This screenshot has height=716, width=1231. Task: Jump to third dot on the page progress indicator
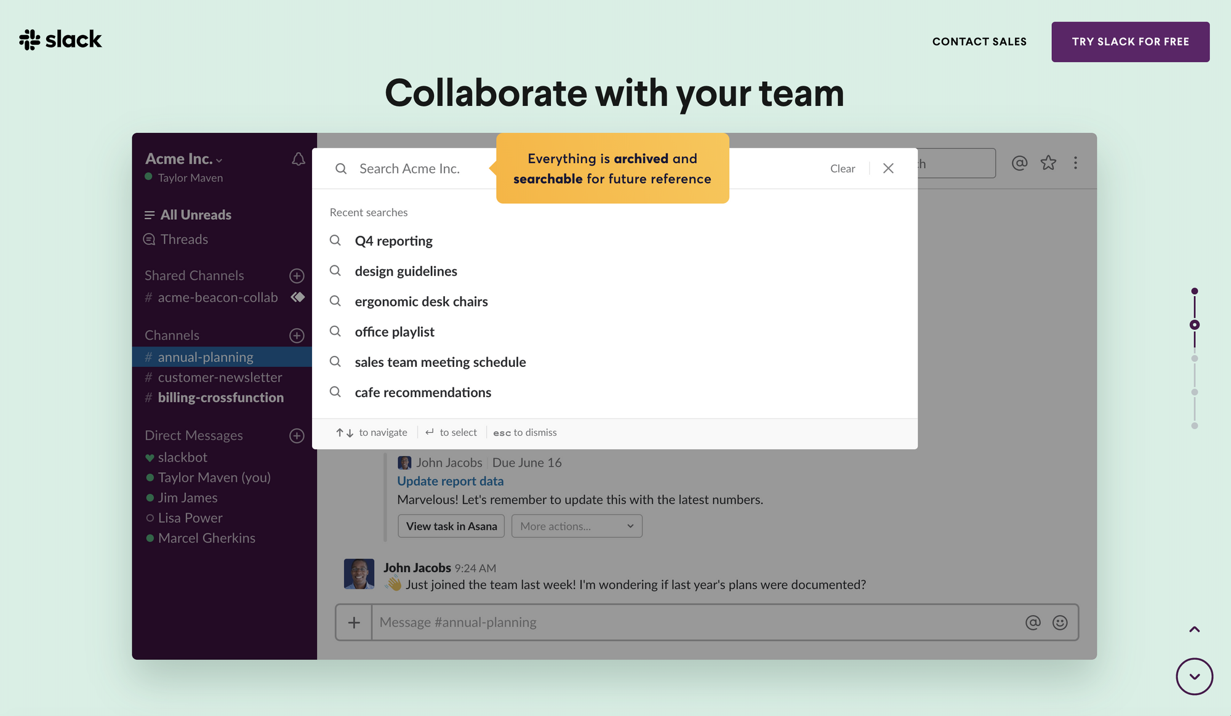(x=1194, y=359)
